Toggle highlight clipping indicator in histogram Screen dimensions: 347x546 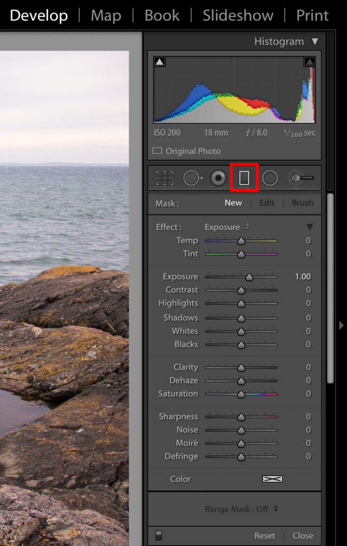pyautogui.click(x=310, y=62)
